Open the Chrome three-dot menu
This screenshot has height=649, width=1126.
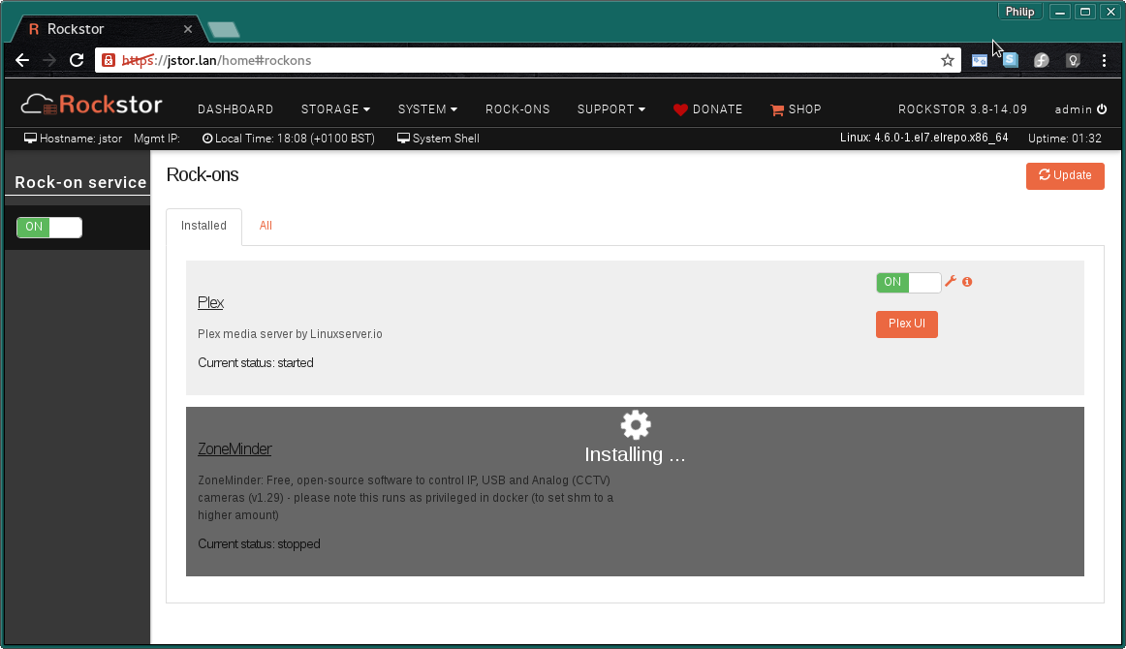pos(1104,60)
